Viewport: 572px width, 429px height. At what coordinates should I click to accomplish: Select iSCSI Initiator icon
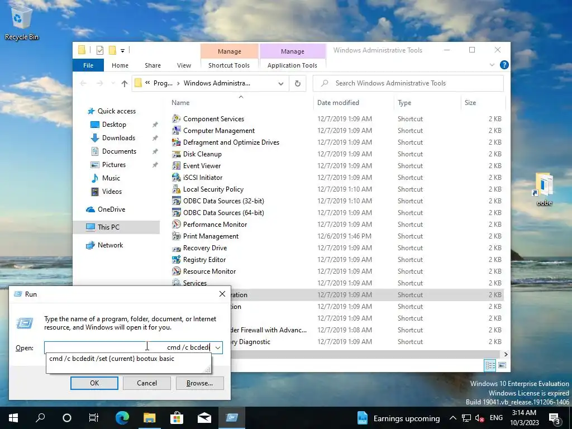click(176, 177)
